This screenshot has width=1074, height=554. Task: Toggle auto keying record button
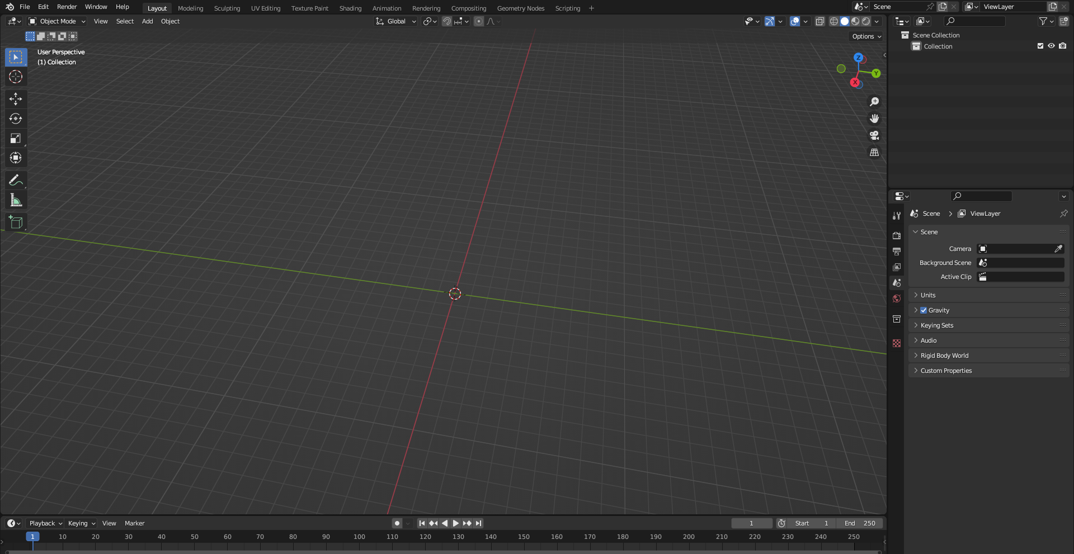[x=397, y=523]
